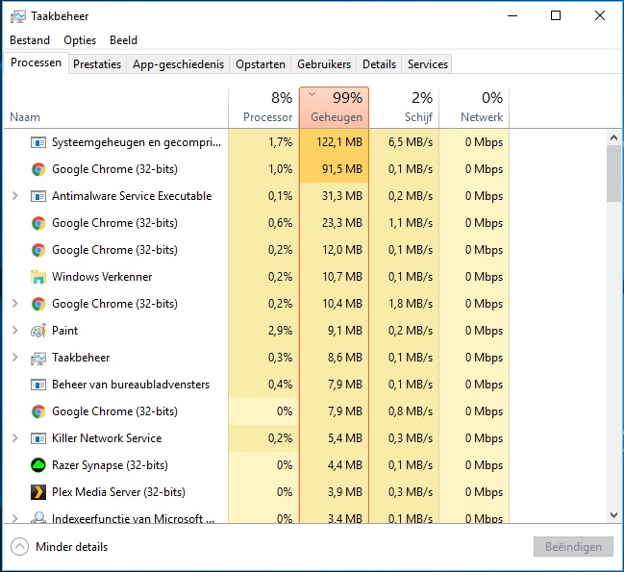The width and height of the screenshot is (624, 572).
Task: Click the Beëindigen button
Action: 573,547
